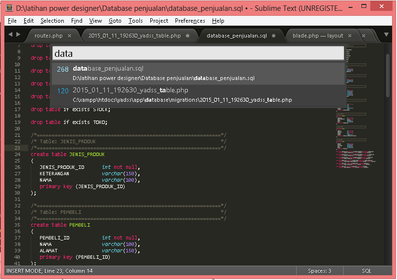Minimize the Sublime Text window
Image resolution: width=397 pixels, height=280 pixels.
[351, 7]
